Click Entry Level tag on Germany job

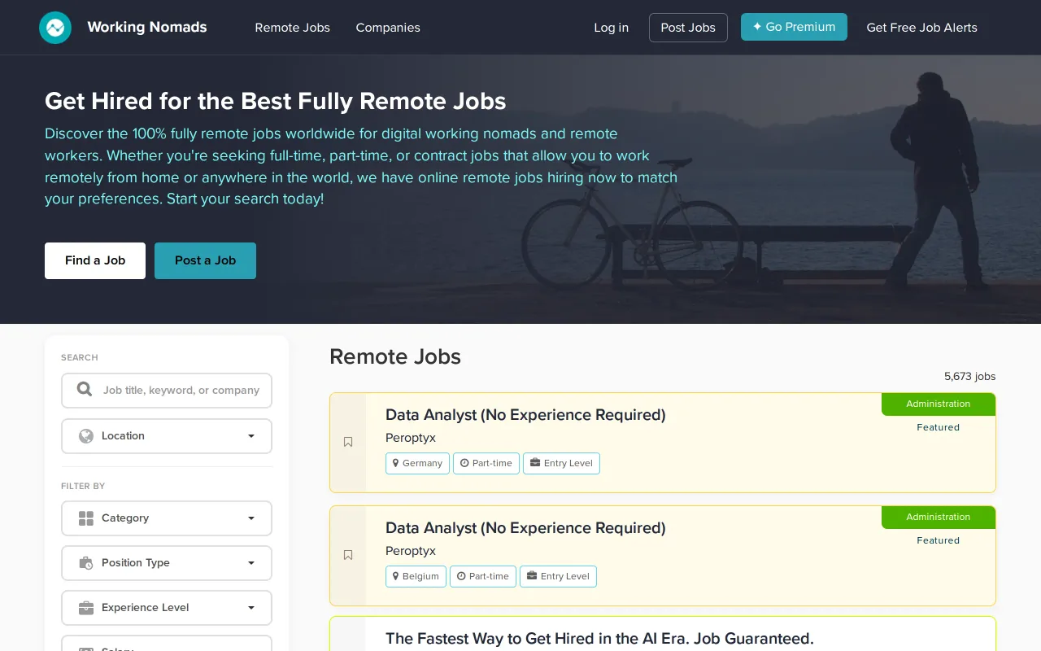561,463
